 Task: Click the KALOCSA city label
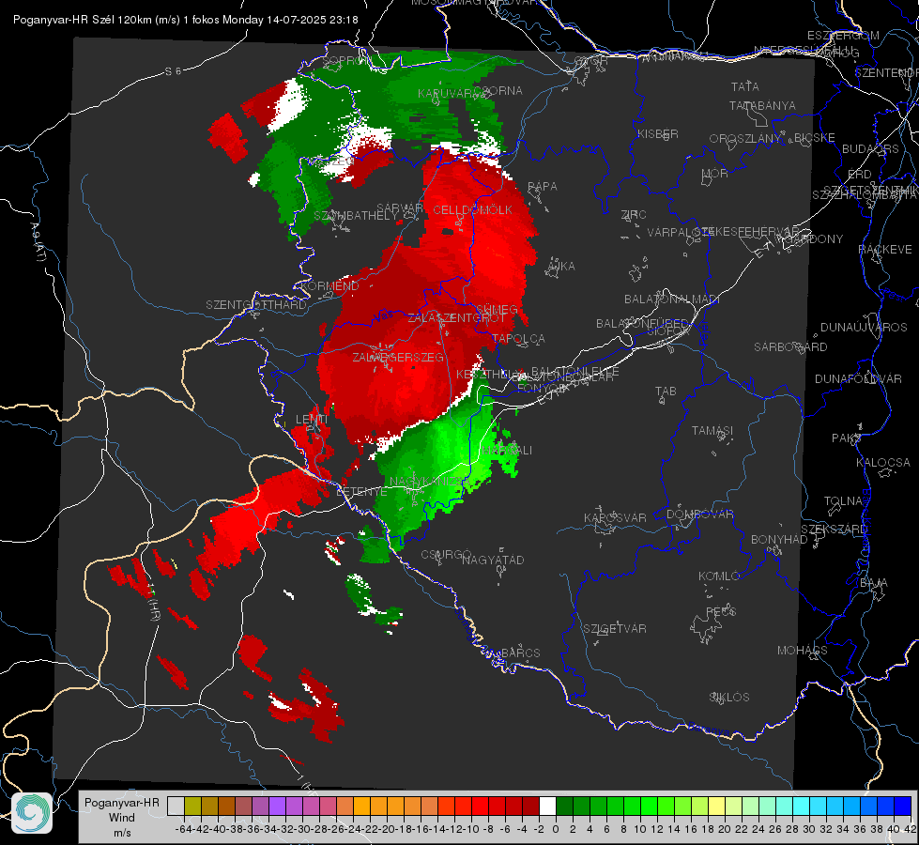coord(882,463)
